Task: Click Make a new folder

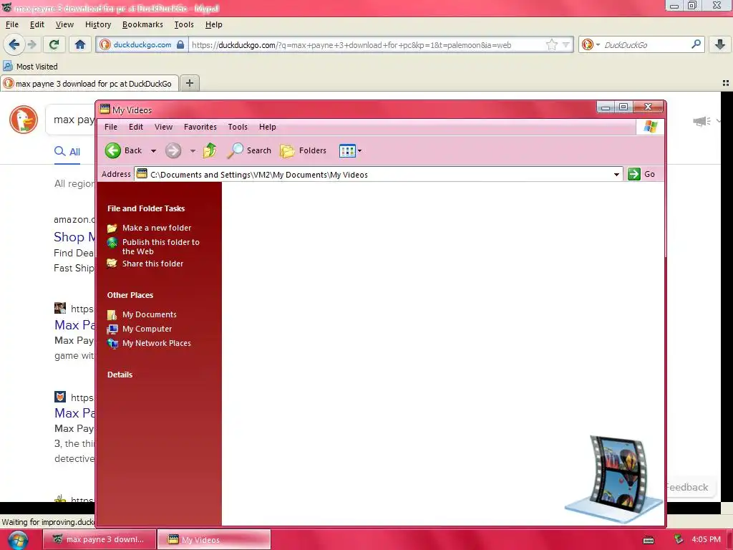Action: (157, 228)
